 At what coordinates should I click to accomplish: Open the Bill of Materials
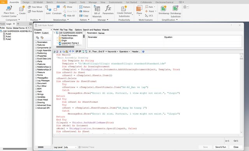tap(97, 11)
